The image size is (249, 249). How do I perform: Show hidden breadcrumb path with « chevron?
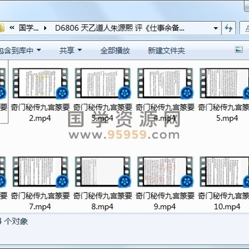(x=12, y=28)
